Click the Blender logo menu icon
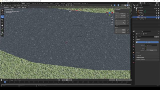Image resolution: width=160 pixels, height=90 pixels. click(x=1, y=3)
